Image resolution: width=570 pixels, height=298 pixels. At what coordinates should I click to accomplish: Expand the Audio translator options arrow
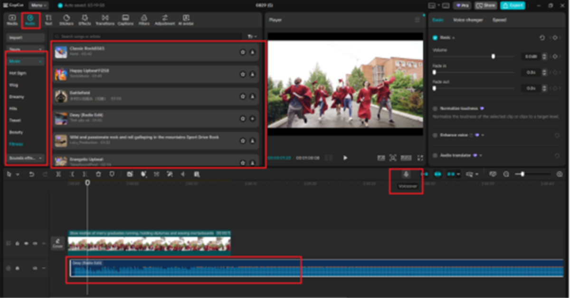[x=481, y=155]
